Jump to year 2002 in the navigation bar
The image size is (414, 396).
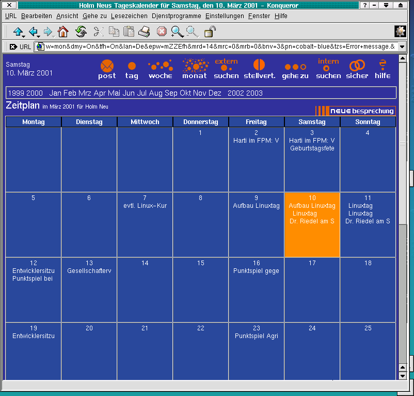click(235, 93)
